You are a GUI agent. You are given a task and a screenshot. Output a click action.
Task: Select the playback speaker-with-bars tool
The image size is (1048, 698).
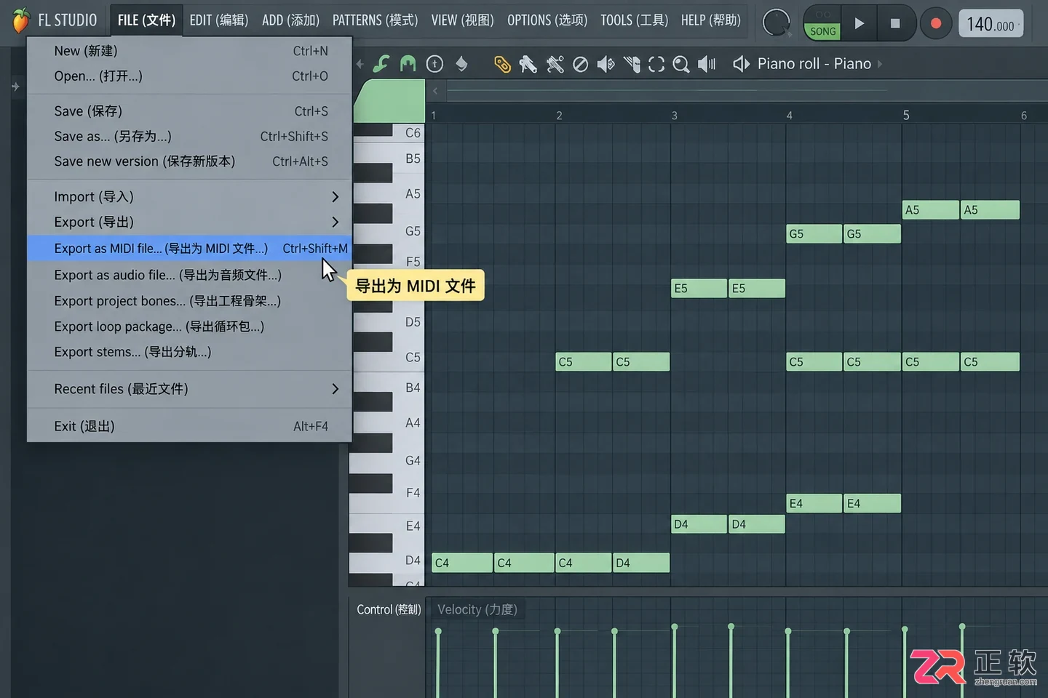(x=707, y=64)
